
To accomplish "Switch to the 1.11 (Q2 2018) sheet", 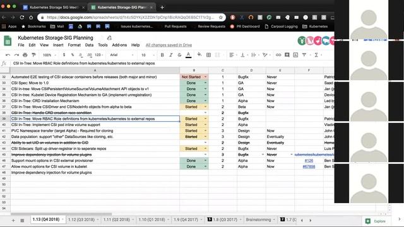I will [x=117, y=220].
